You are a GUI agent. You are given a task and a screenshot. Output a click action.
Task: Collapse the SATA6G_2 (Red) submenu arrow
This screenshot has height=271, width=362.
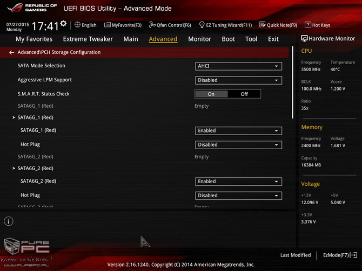(14, 168)
